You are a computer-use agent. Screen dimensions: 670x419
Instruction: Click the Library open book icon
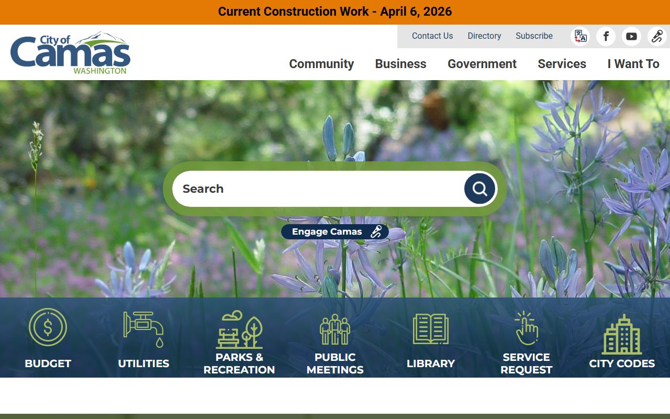tap(431, 329)
